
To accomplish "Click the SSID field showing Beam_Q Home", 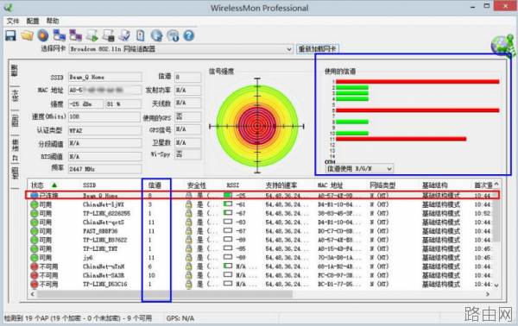I will (x=104, y=77).
